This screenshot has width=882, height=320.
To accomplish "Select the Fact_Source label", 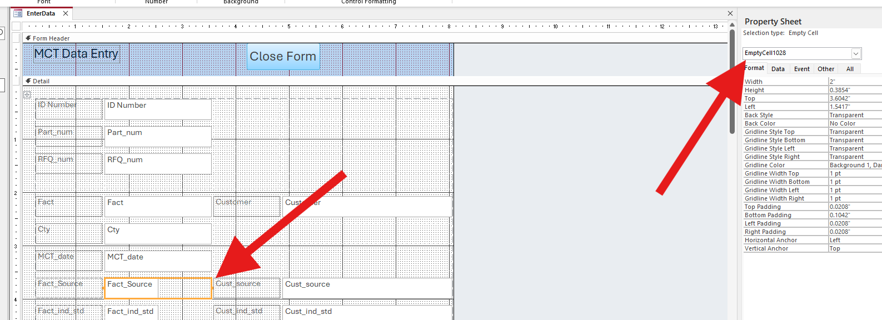I will click(x=69, y=288).
